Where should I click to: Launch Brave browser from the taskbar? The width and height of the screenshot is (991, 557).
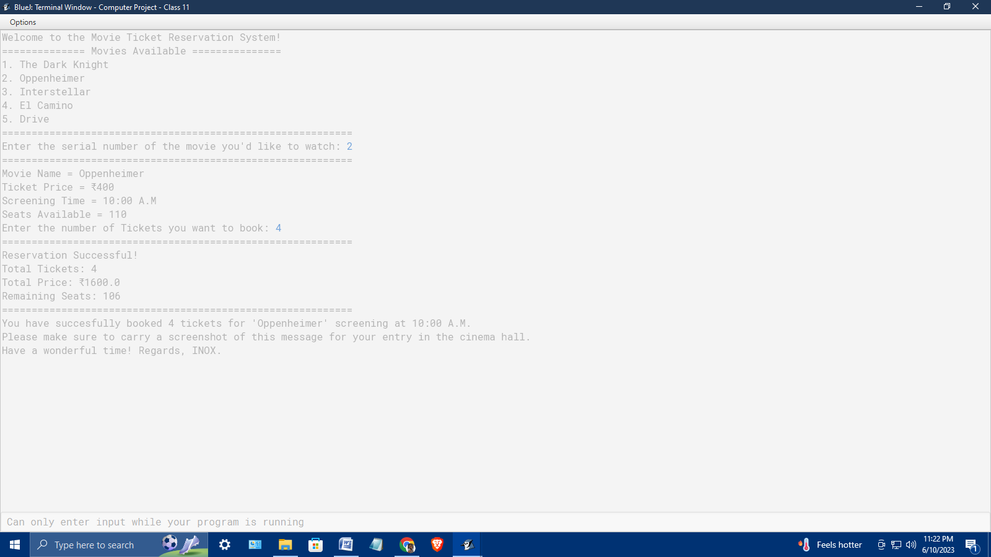point(437,545)
